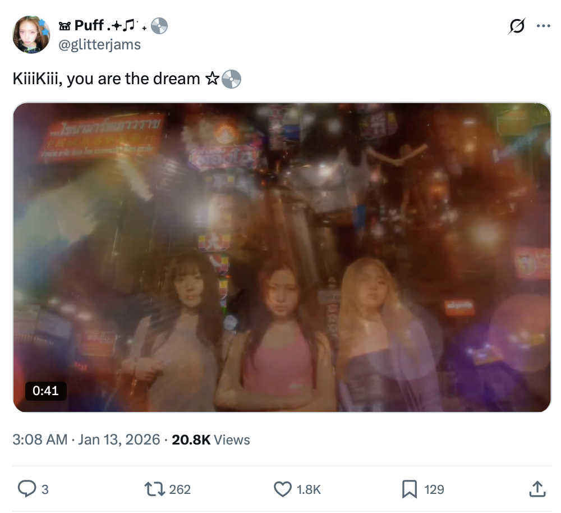Viewport: 561px width, 513px height.
Task: Click the reply speech bubble icon
Action: point(26,489)
